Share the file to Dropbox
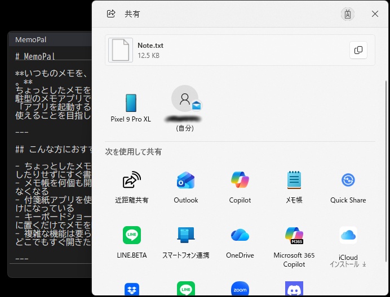The image size is (390, 297). (132, 289)
